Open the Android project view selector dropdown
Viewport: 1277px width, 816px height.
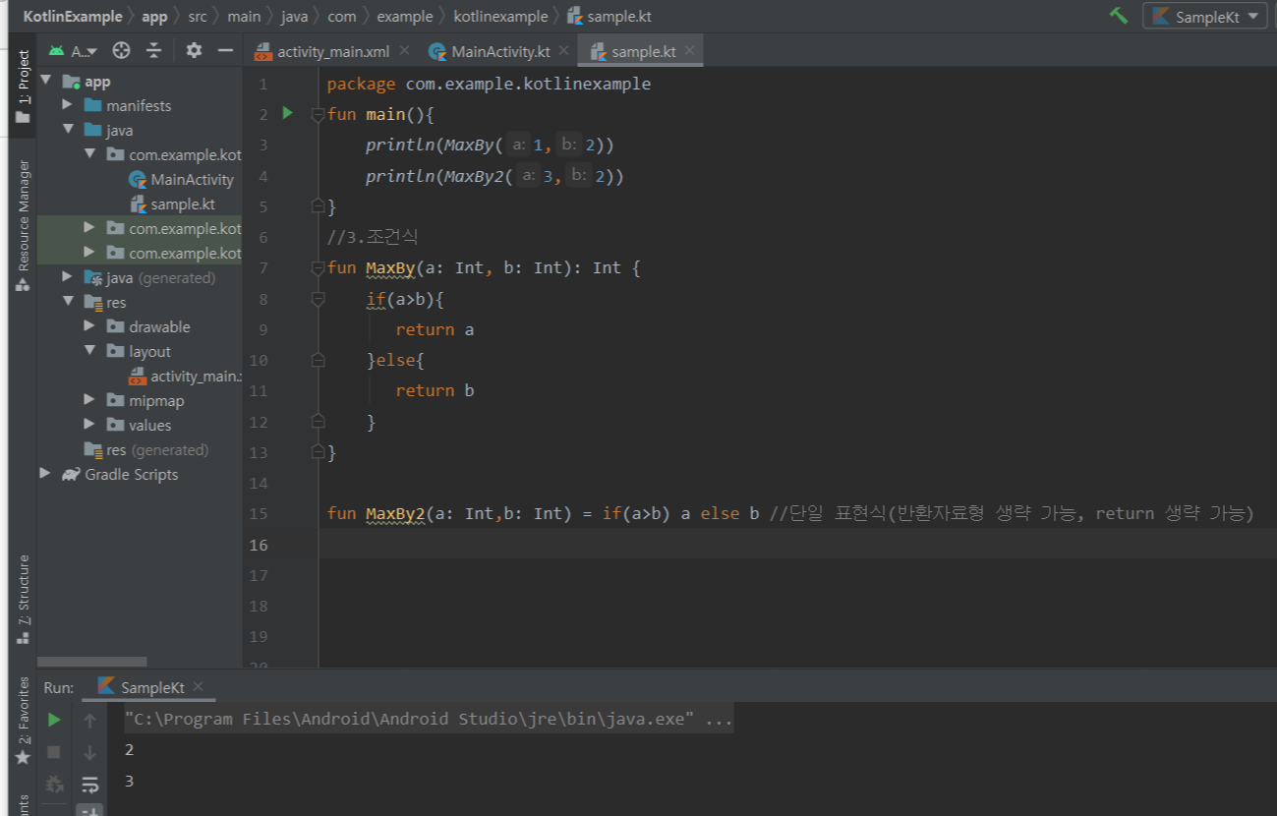click(74, 51)
